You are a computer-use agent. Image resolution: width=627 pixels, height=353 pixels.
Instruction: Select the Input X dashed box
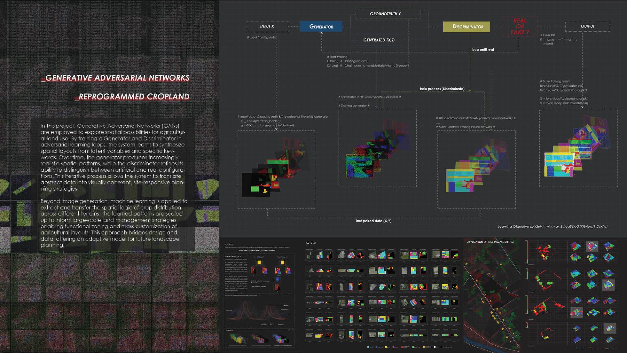pyautogui.click(x=267, y=26)
